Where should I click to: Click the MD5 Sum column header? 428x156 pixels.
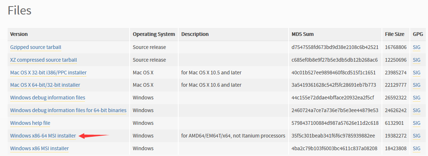point(302,34)
